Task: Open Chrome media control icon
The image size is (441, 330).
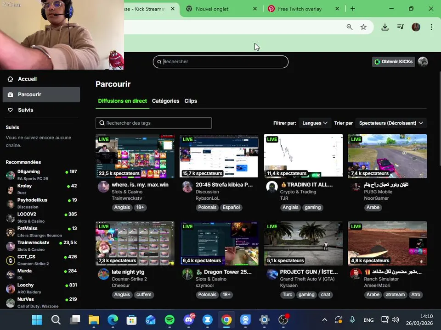Action: (x=401, y=27)
